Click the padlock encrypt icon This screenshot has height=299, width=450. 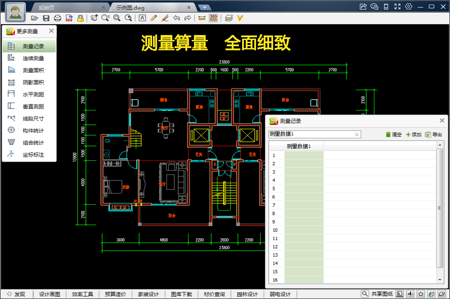(81, 18)
